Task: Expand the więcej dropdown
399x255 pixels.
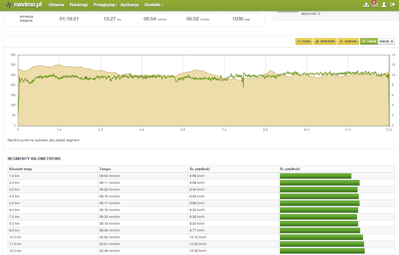Action: tap(386, 41)
